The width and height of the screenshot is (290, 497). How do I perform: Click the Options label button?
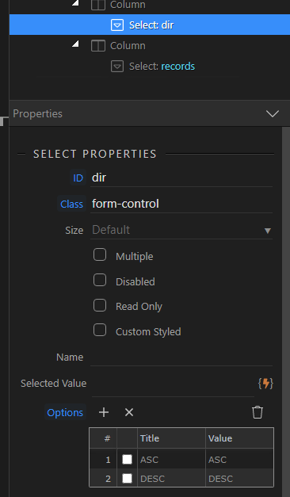pyautogui.click(x=65, y=412)
